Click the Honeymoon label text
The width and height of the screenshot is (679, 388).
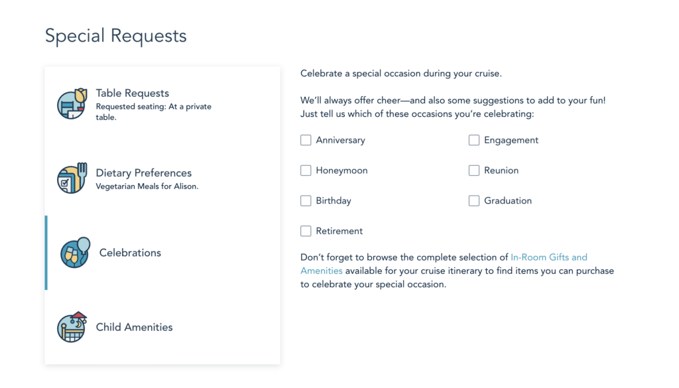[341, 170]
